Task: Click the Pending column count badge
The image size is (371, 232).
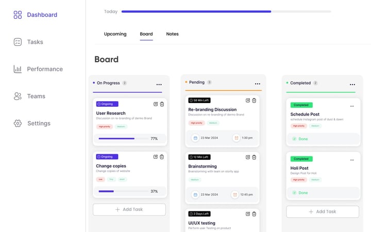Action: 209,82
